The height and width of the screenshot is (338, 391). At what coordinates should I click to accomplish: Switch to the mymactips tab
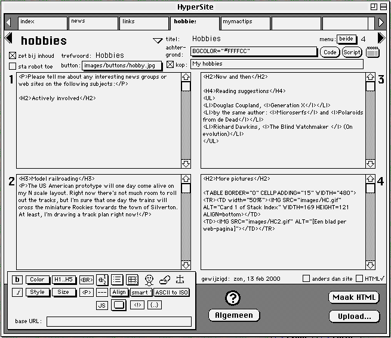245,23
